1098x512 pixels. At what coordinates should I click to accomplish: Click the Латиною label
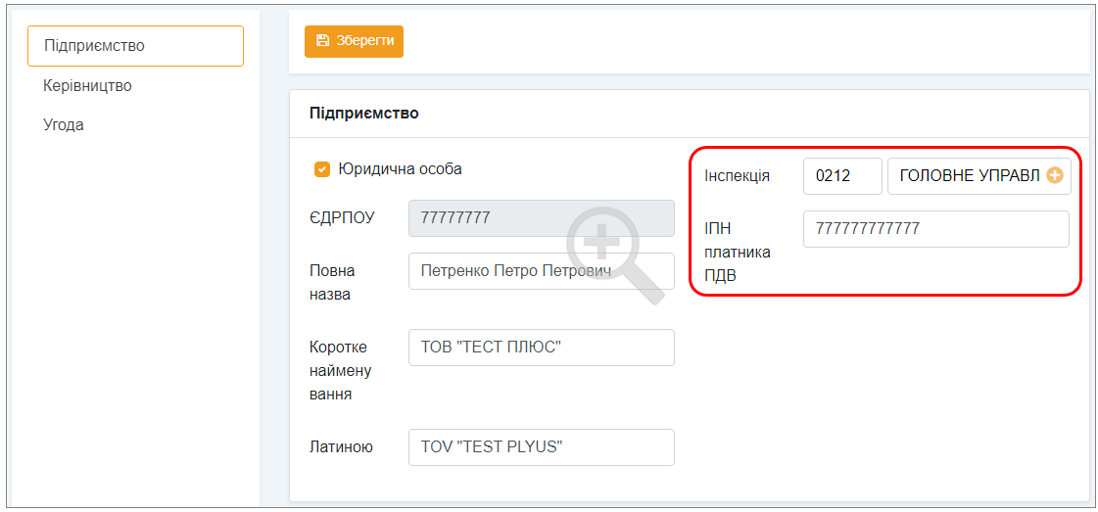point(341,447)
